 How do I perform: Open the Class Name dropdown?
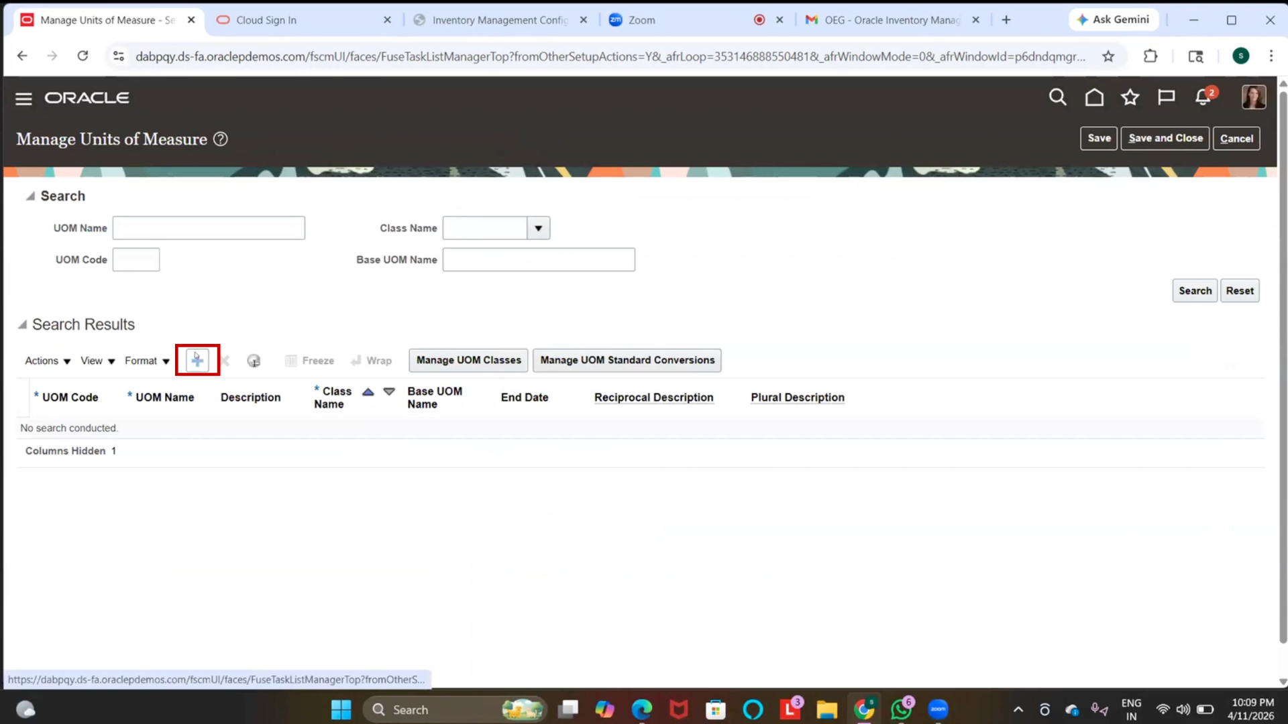click(538, 228)
